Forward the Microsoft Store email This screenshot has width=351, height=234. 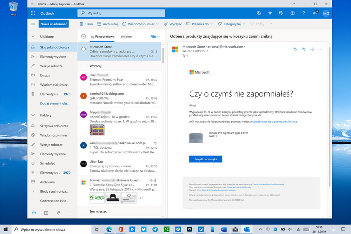312,49
